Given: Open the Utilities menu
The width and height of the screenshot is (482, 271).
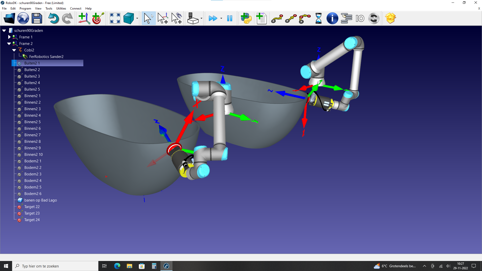Looking at the screenshot, I should 61,8.
